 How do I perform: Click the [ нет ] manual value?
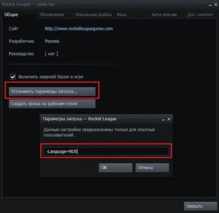click(x=51, y=54)
